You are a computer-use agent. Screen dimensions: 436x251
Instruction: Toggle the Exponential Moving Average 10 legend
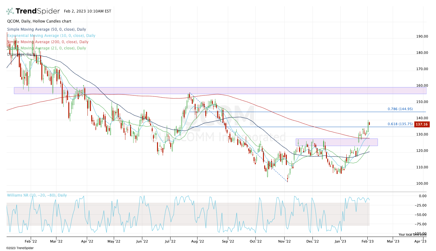(51, 36)
